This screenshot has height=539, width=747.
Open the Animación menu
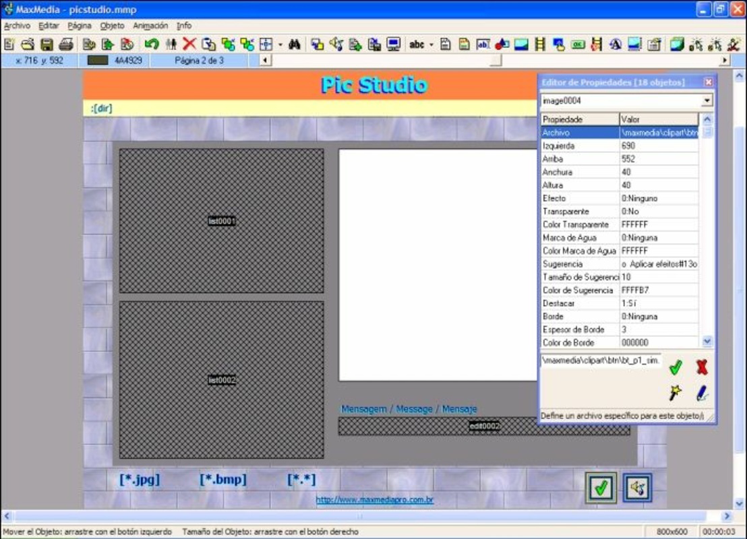(150, 26)
